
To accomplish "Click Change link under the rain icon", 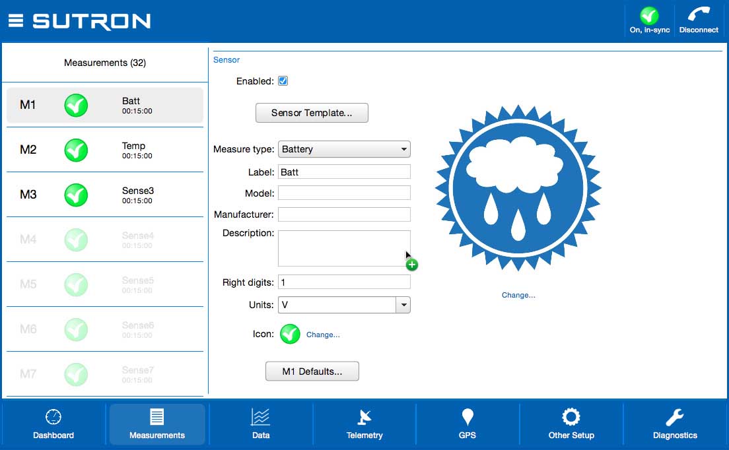I will point(518,295).
